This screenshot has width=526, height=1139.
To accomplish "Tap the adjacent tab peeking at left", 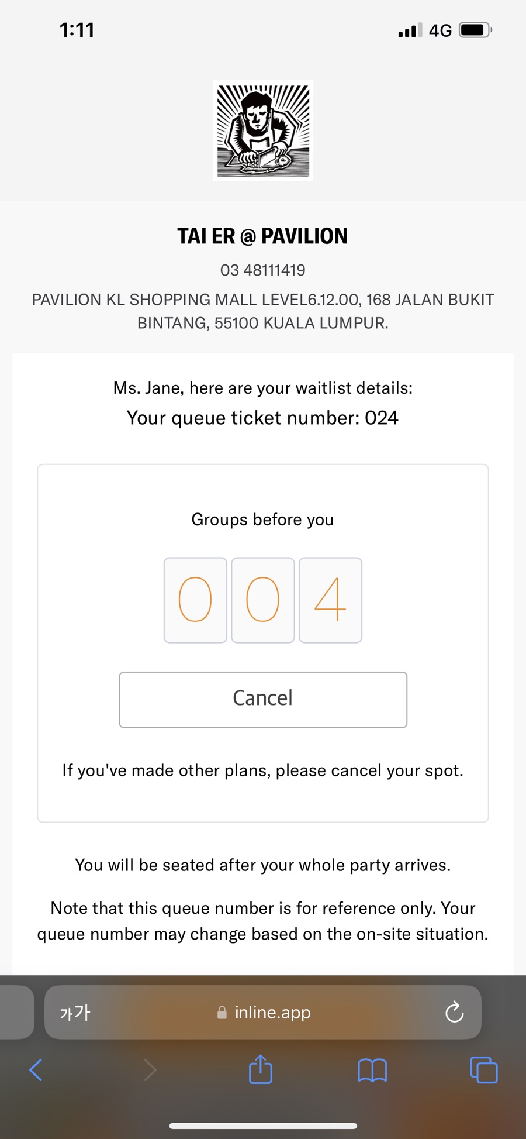I will 16,1012.
